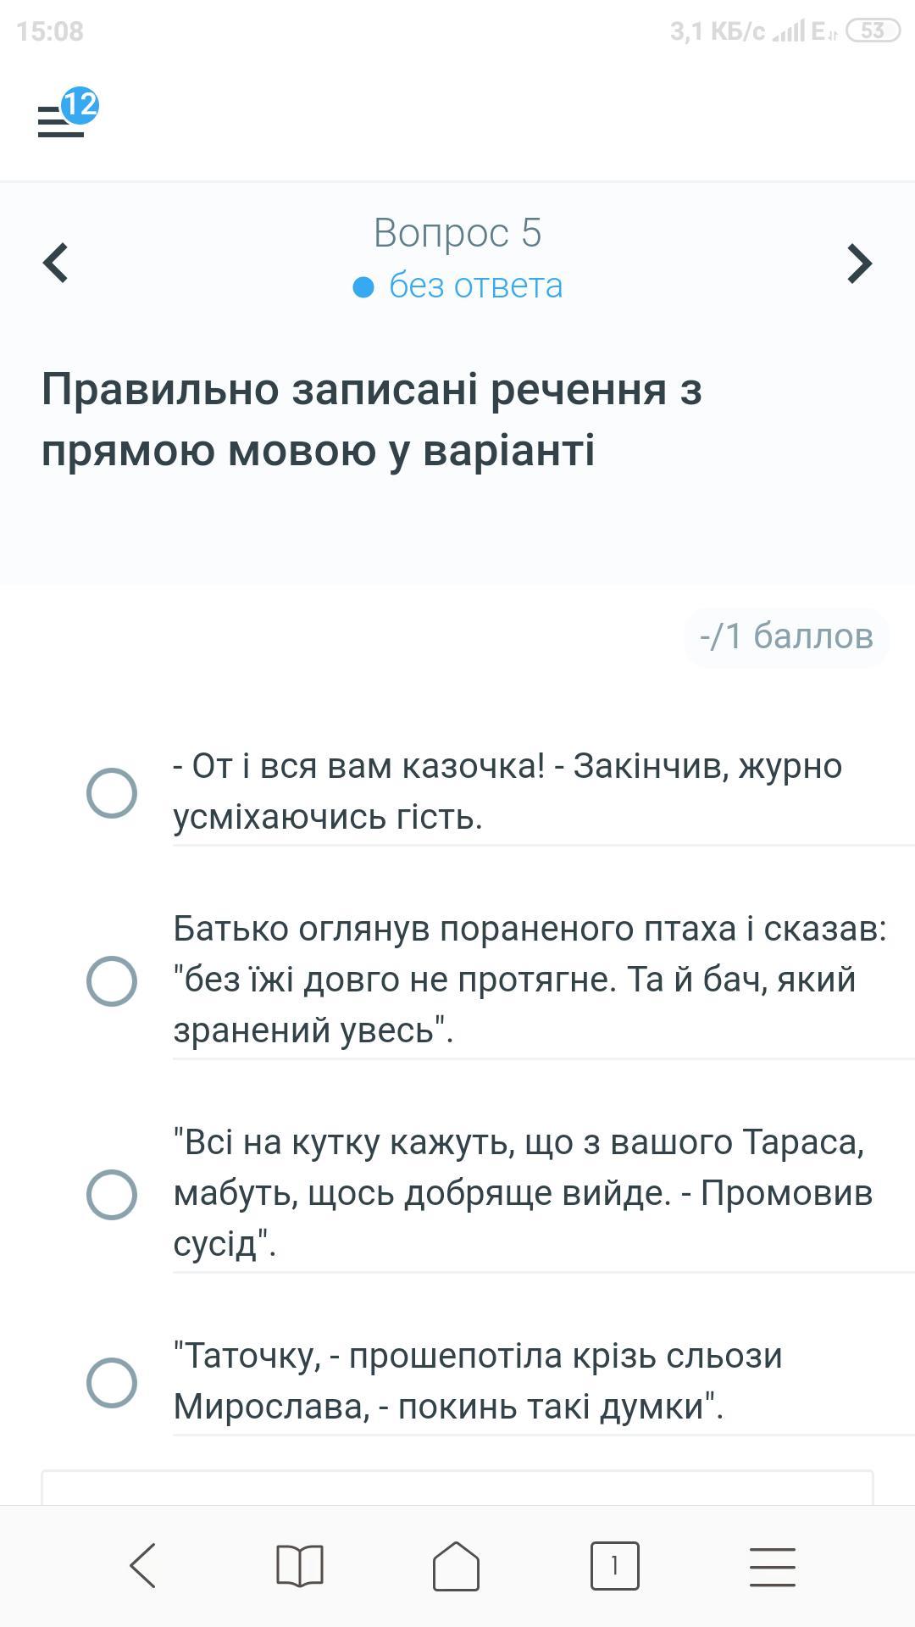
Task: Select the answer starting with 'От і вся вам казочка'
Action: (x=112, y=793)
